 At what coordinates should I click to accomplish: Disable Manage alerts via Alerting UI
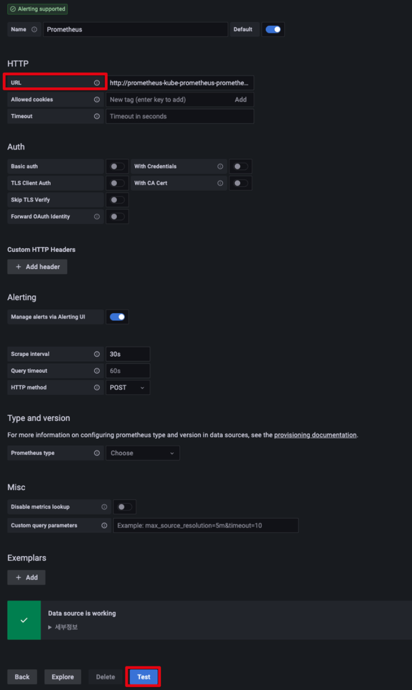[117, 317]
